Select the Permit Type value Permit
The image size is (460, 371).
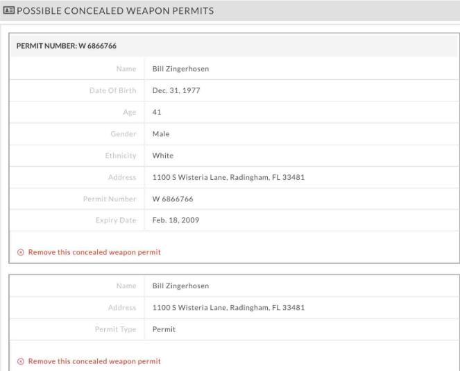164,329
